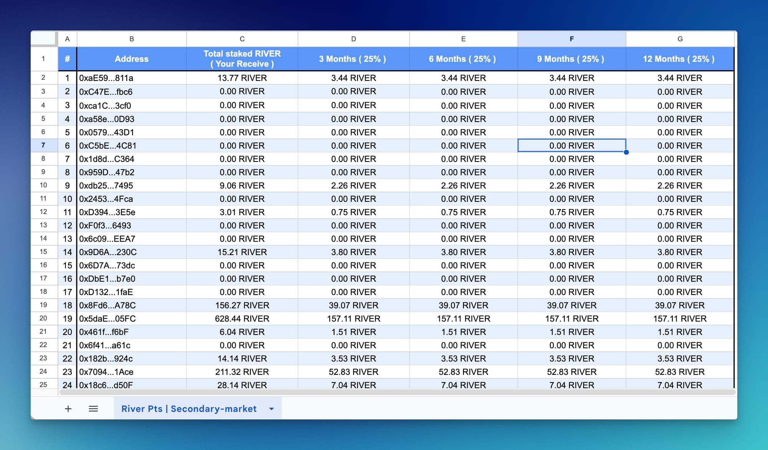Click the Address header cell
This screenshot has height=450, width=768.
coord(131,59)
